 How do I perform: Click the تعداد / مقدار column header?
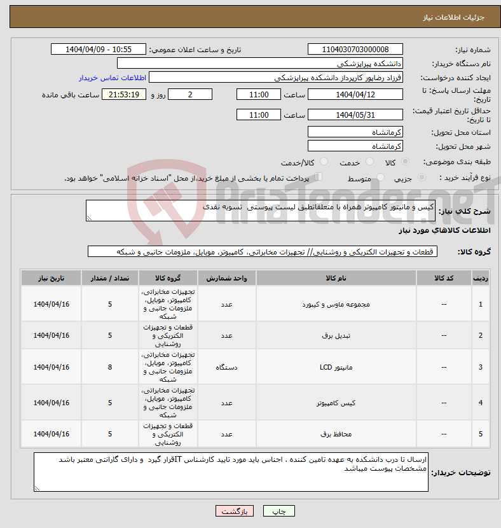(110, 278)
